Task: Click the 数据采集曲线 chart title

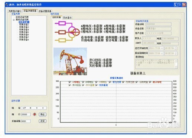Action: coord(117,78)
